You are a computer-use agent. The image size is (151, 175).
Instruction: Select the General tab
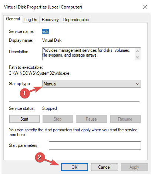13,19
